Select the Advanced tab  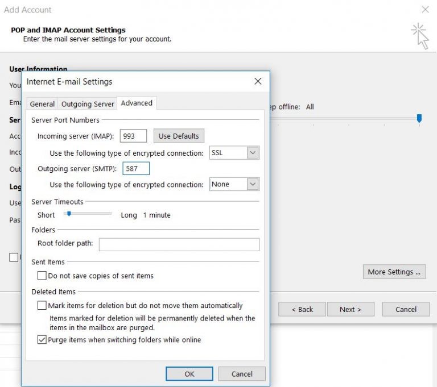click(137, 103)
